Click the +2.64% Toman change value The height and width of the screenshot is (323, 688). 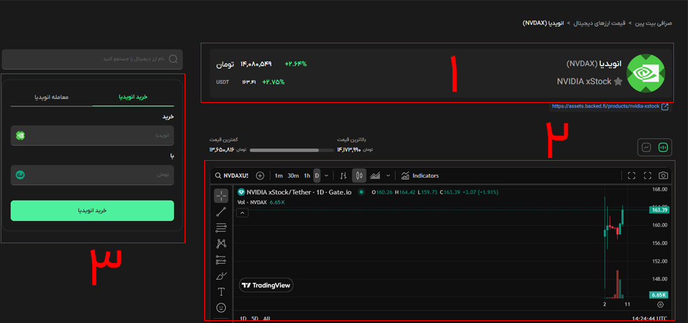(x=296, y=64)
